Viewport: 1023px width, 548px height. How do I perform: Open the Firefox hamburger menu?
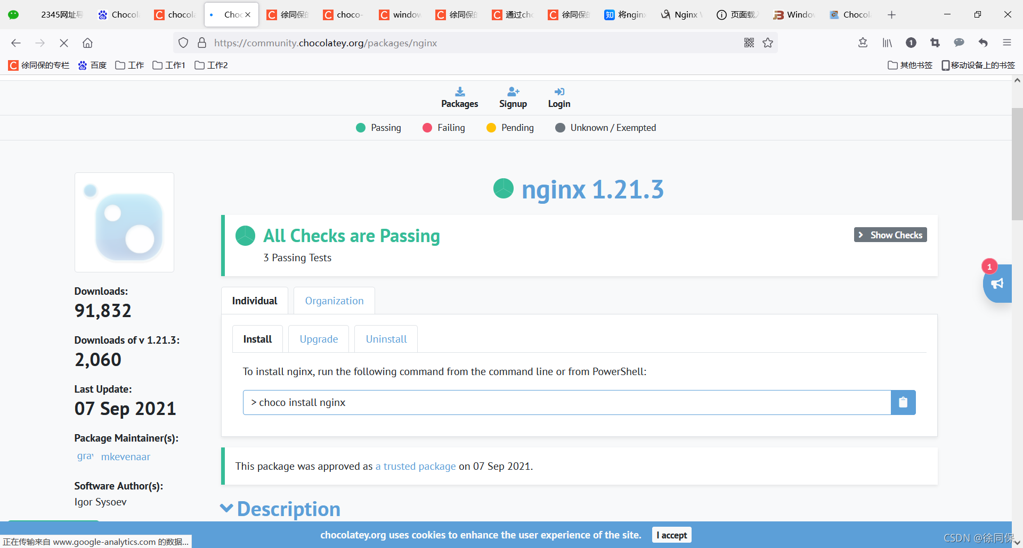tap(1007, 43)
